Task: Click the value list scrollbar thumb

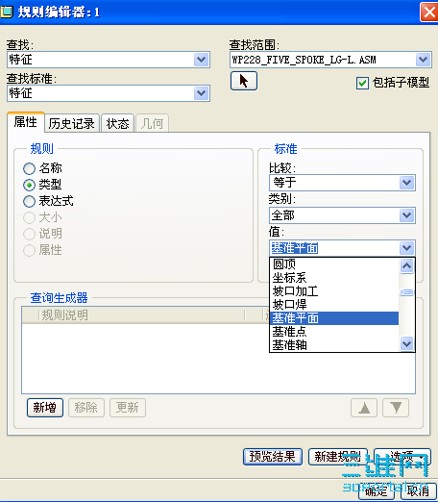Action: pos(406,292)
